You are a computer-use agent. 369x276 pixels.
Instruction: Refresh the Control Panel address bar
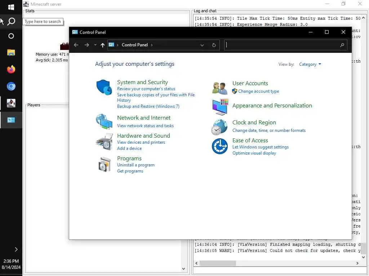click(x=214, y=45)
